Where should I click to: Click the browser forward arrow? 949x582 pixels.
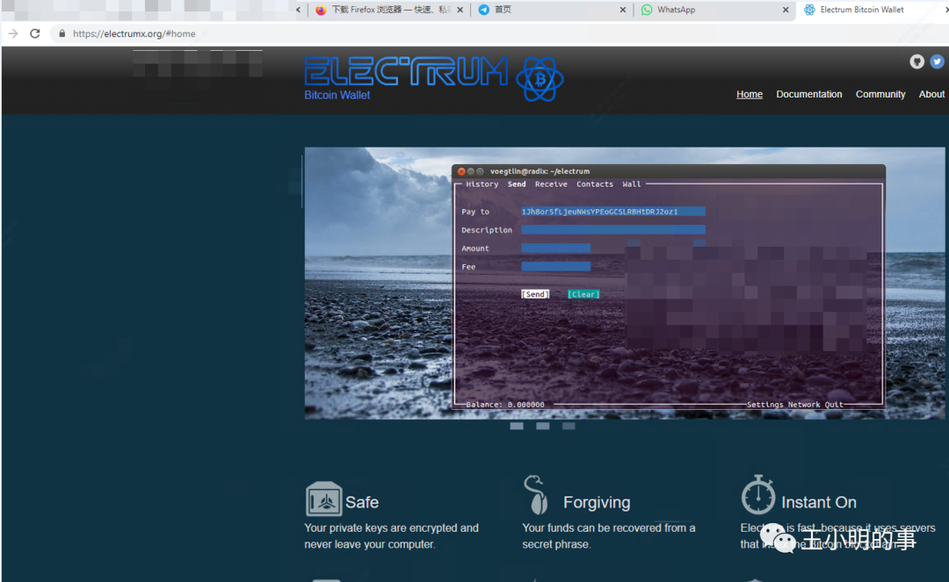pyautogui.click(x=13, y=34)
